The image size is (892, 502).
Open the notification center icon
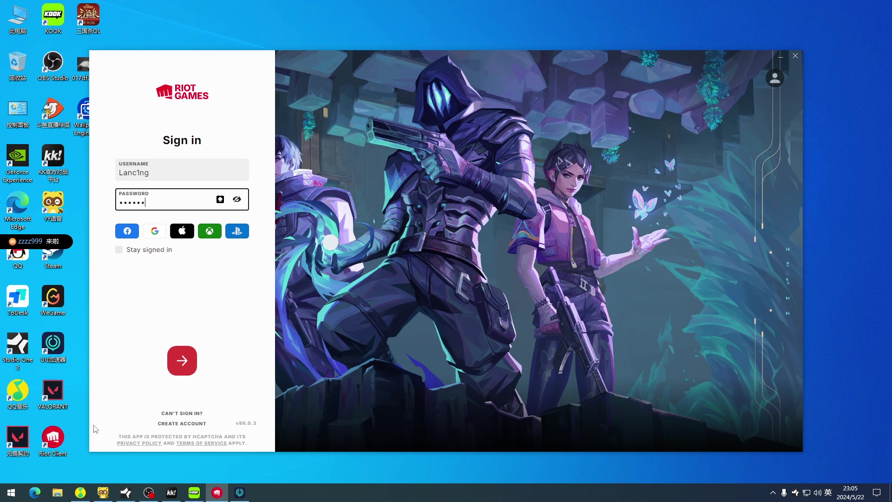[877, 493]
